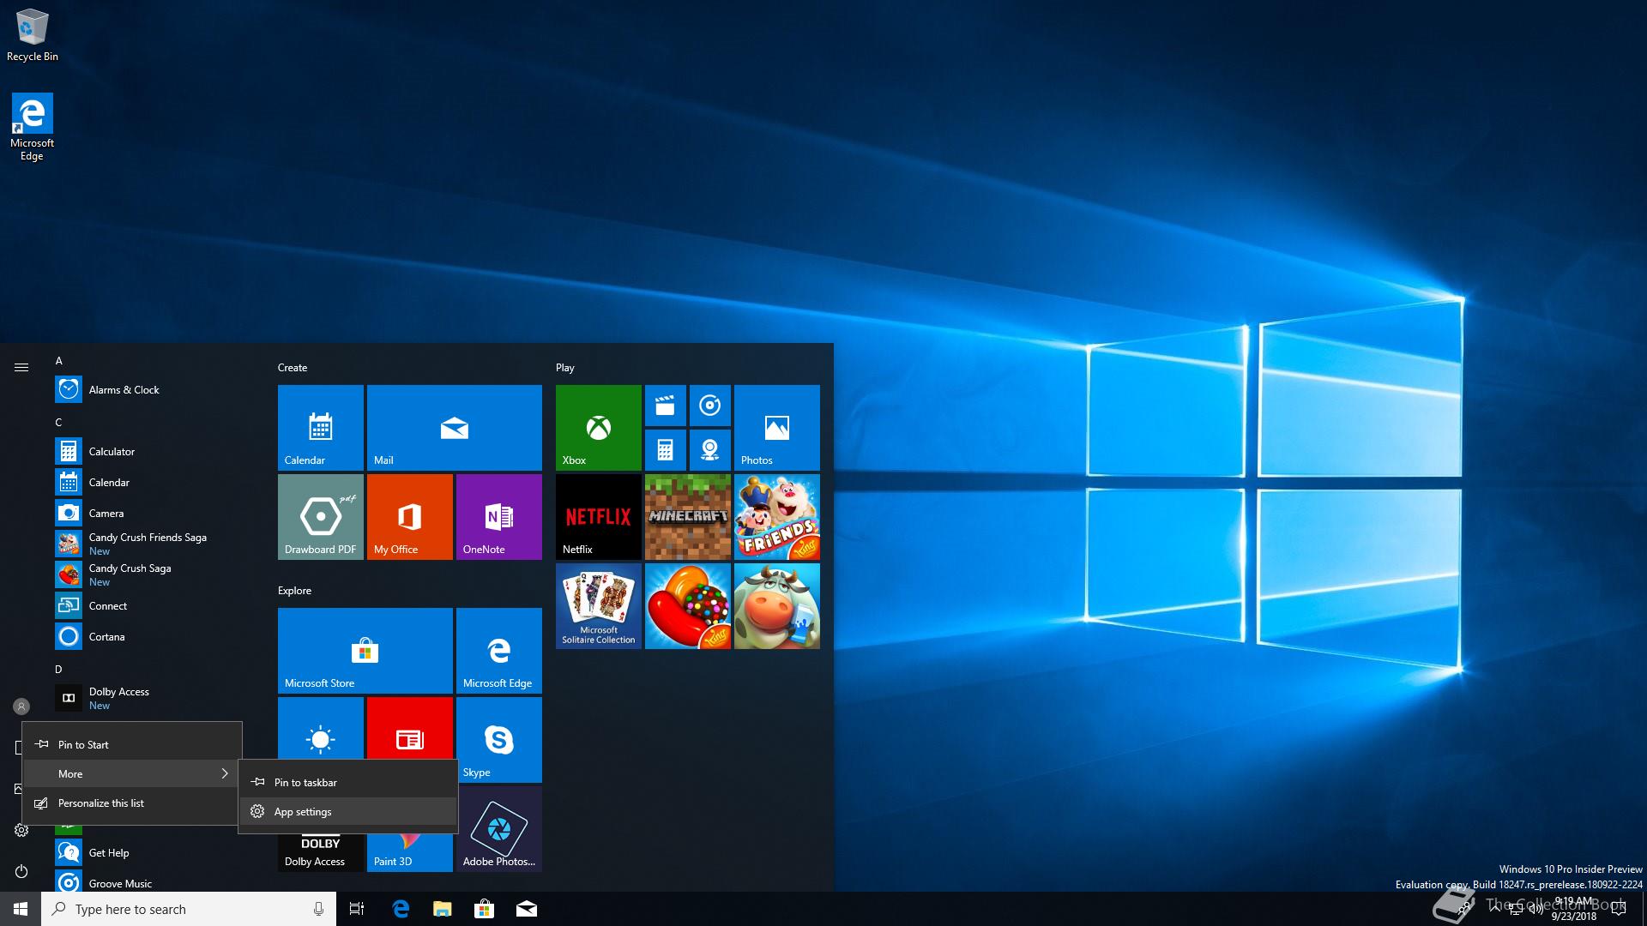Viewport: 1647px width, 926px height.
Task: Click the taskbar search box
Action: click(x=189, y=909)
